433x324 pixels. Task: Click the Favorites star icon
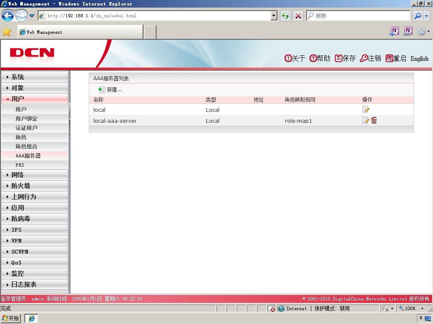(x=7, y=32)
